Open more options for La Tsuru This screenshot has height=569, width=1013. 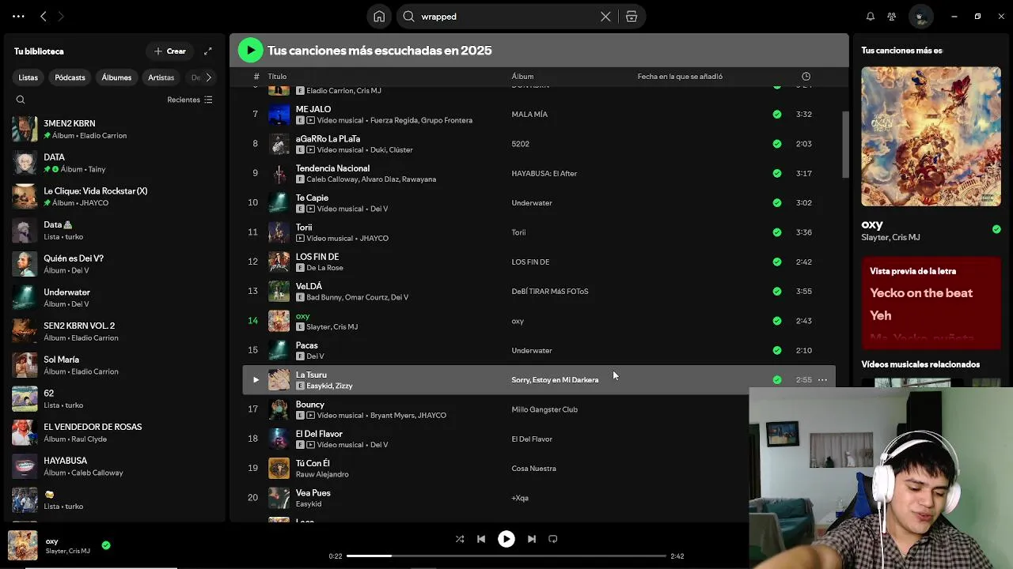822,380
